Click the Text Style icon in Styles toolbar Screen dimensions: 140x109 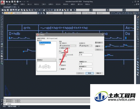point(74,10)
